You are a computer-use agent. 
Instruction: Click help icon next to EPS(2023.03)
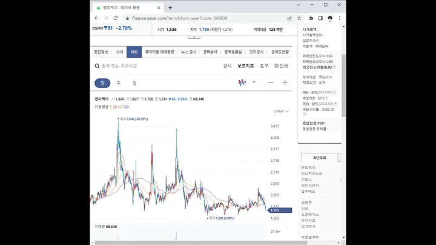334,92
